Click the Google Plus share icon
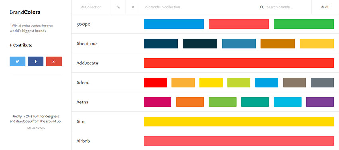Image resolution: width=339 pixels, height=150 pixels. (54, 62)
